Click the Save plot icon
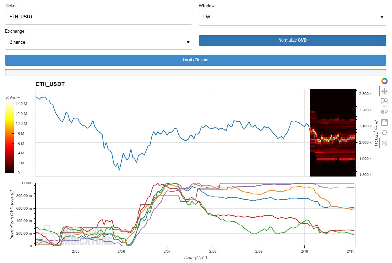This screenshot has height=263, width=392. tap(384, 122)
